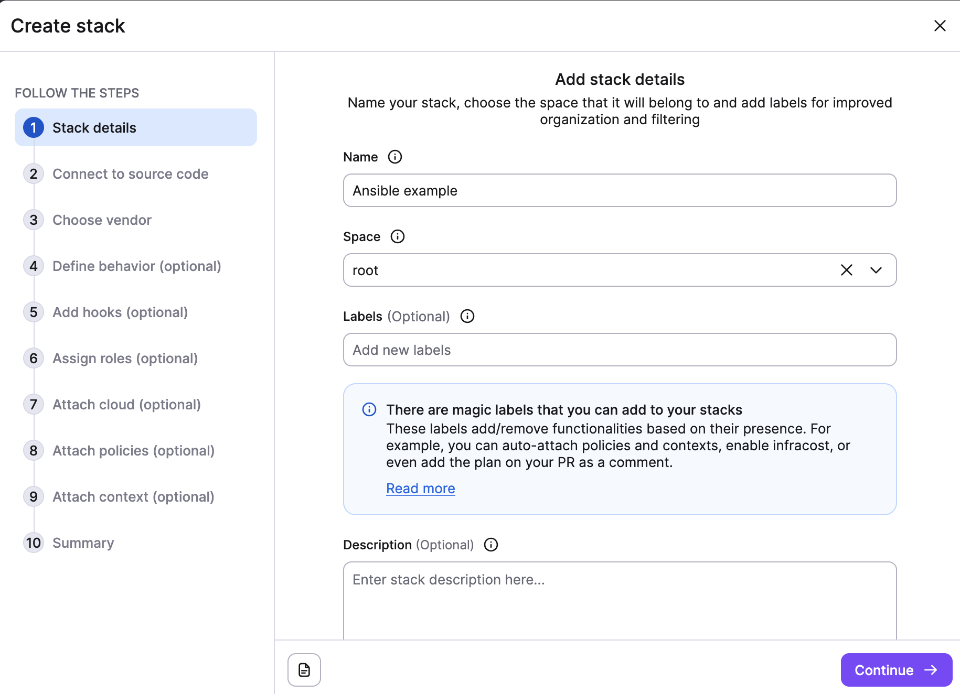Clear the root space selection
Screen dimensions: 960x694
click(847, 270)
